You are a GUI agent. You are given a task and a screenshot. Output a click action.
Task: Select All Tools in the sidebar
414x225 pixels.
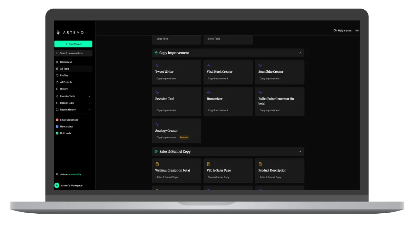pyautogui.click(x=73, y=69)
